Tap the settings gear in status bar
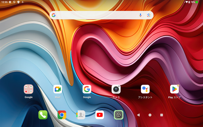203x127 pixels. click(x=10, y=2)
